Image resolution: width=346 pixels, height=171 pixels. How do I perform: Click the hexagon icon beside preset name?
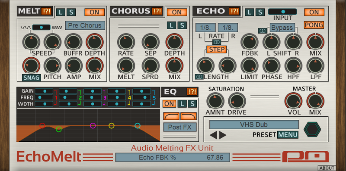312,130
